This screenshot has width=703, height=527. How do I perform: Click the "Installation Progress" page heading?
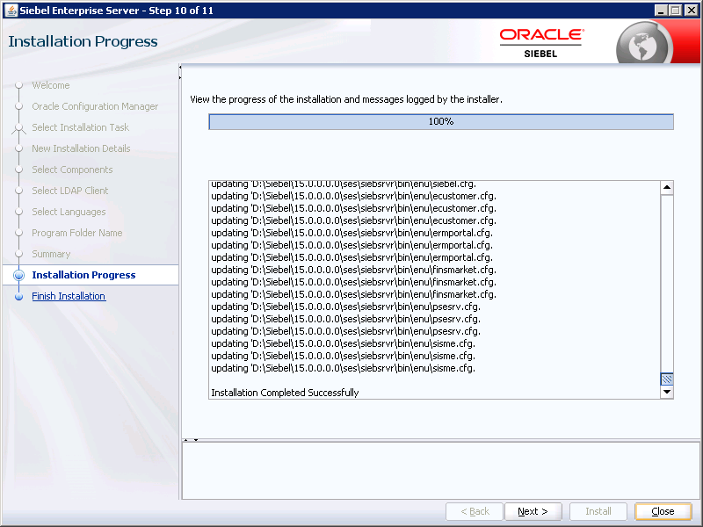(x=83, y=41)
